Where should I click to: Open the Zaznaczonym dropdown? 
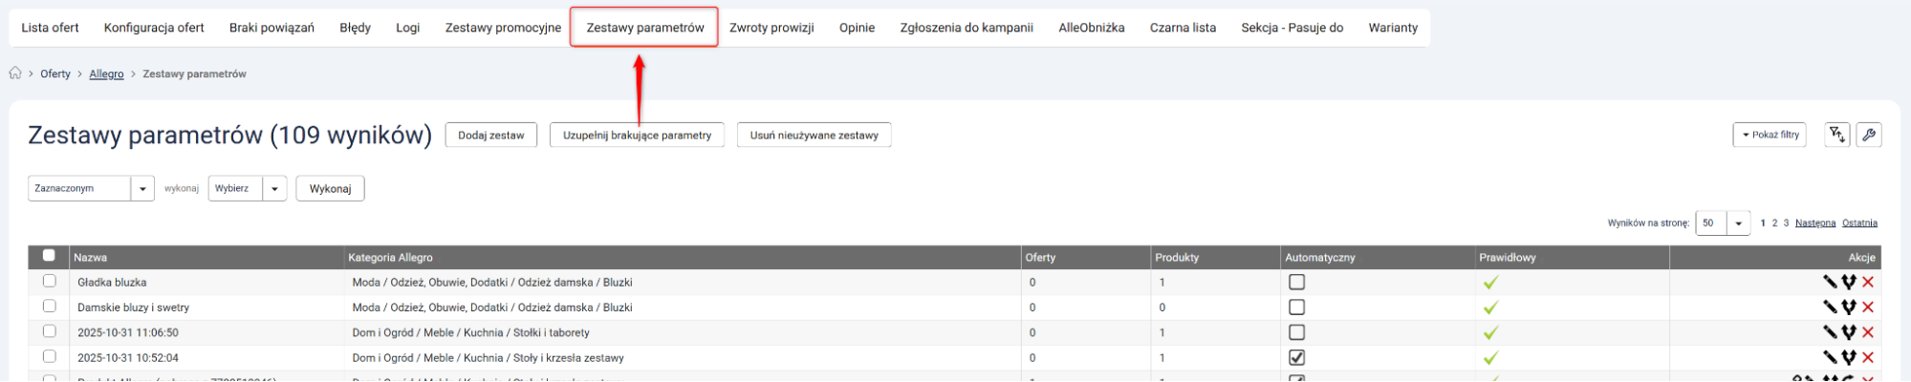[91, 188]
